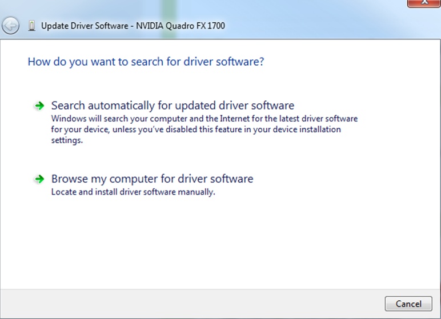Click the device icon beside the title
This screenshot has height=319, width=441.
tap(32, 26)
